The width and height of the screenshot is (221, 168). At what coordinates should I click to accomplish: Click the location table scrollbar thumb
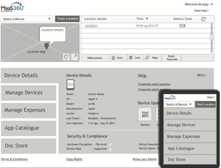(x=212, y=37)
